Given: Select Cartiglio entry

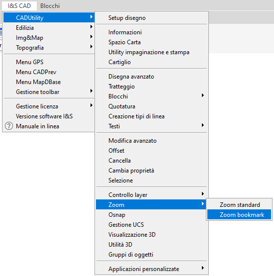Looking at the screenshot, I should point(151,62).
